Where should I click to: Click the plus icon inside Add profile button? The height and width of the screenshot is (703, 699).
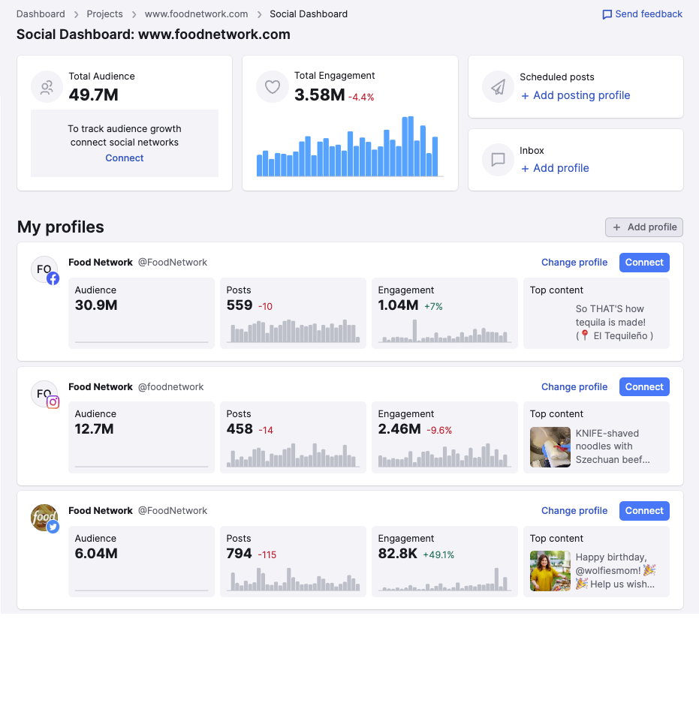point(616,227)
